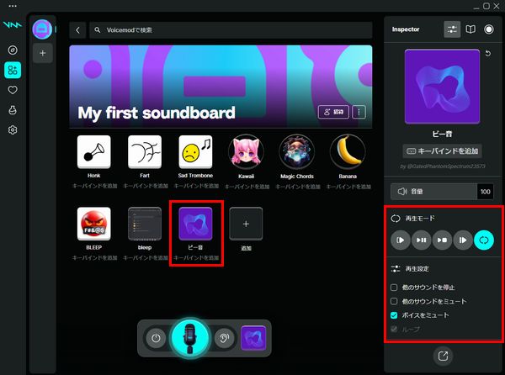This screenshot has height=375, width=505.
Task: Click キーバインドを追加 button in Inspector
Action: [442, 151]
